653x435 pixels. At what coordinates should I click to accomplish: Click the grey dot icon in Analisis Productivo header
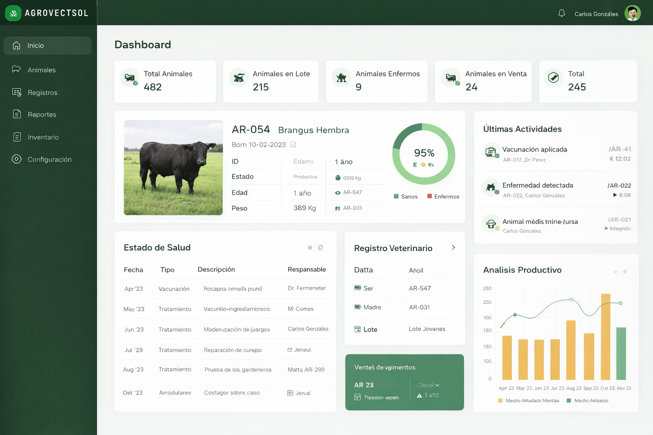pos(615,272)
